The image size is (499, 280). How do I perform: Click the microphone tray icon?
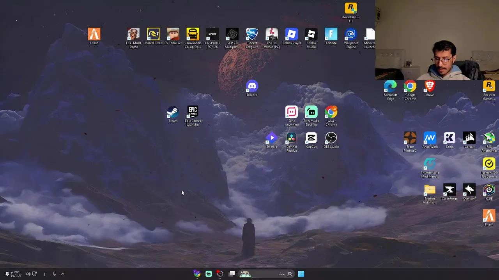coord(54,274)
